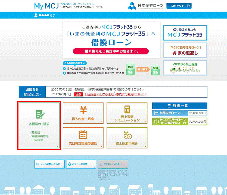
Task: Click the 日本住宅ローン company logo
Action: click(146, 6)
